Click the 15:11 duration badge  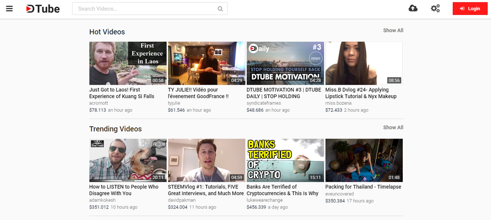[315, 177]
